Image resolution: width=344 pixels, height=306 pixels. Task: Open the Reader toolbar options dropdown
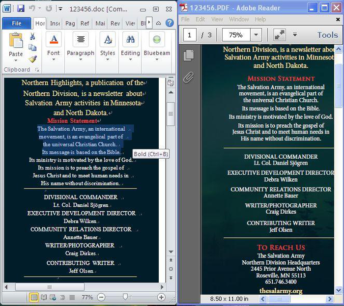pyautogui.click(x=295, y=35)
